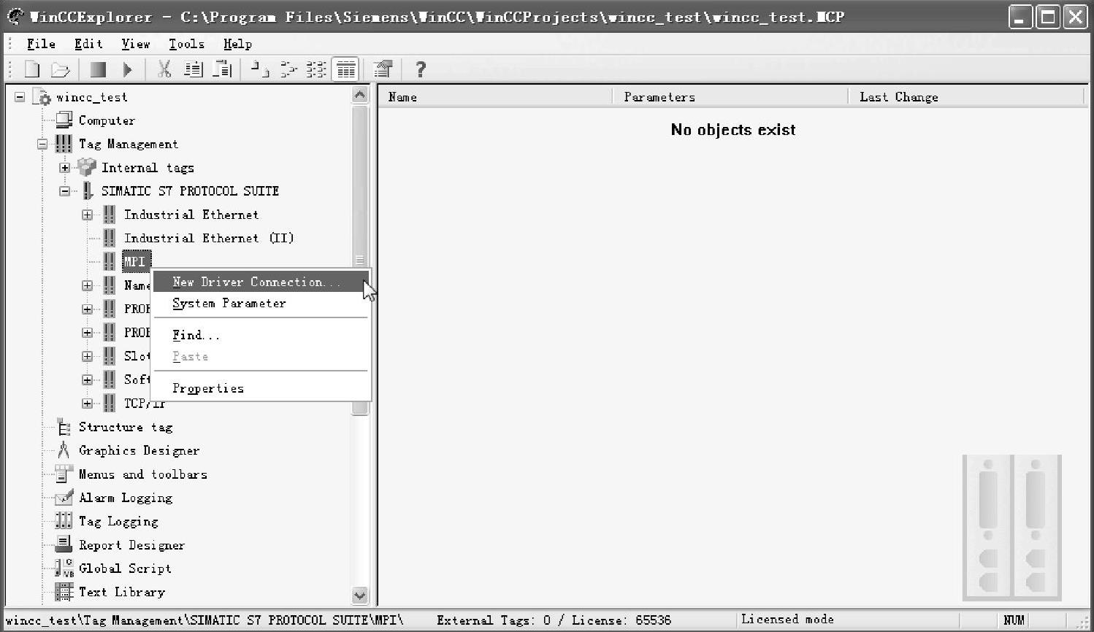Image resolution: width=1094 pixels, height=632 pixels.
Task: Expand the TCP/IP channel unit node
Action: tap(88, 403)
